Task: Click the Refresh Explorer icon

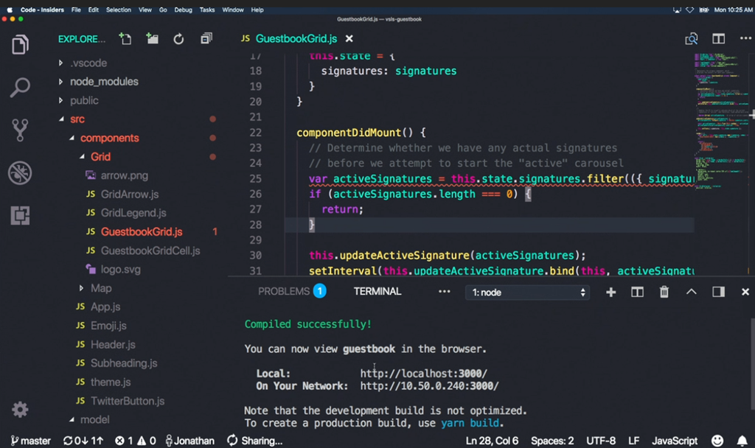Action: (x=178, y=39)
